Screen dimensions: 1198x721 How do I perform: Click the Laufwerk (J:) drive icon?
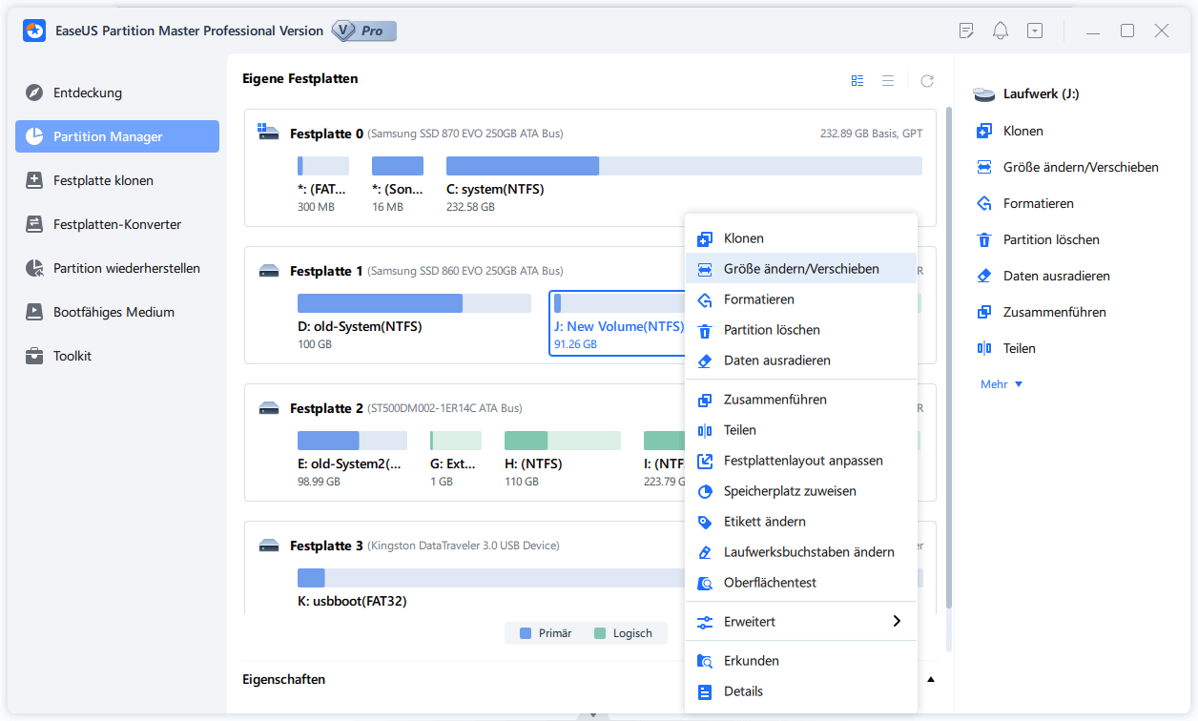(983, 94)
